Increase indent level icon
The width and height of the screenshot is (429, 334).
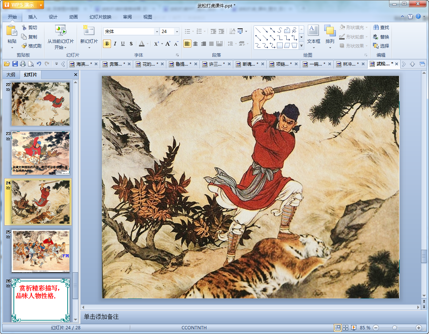221,31
